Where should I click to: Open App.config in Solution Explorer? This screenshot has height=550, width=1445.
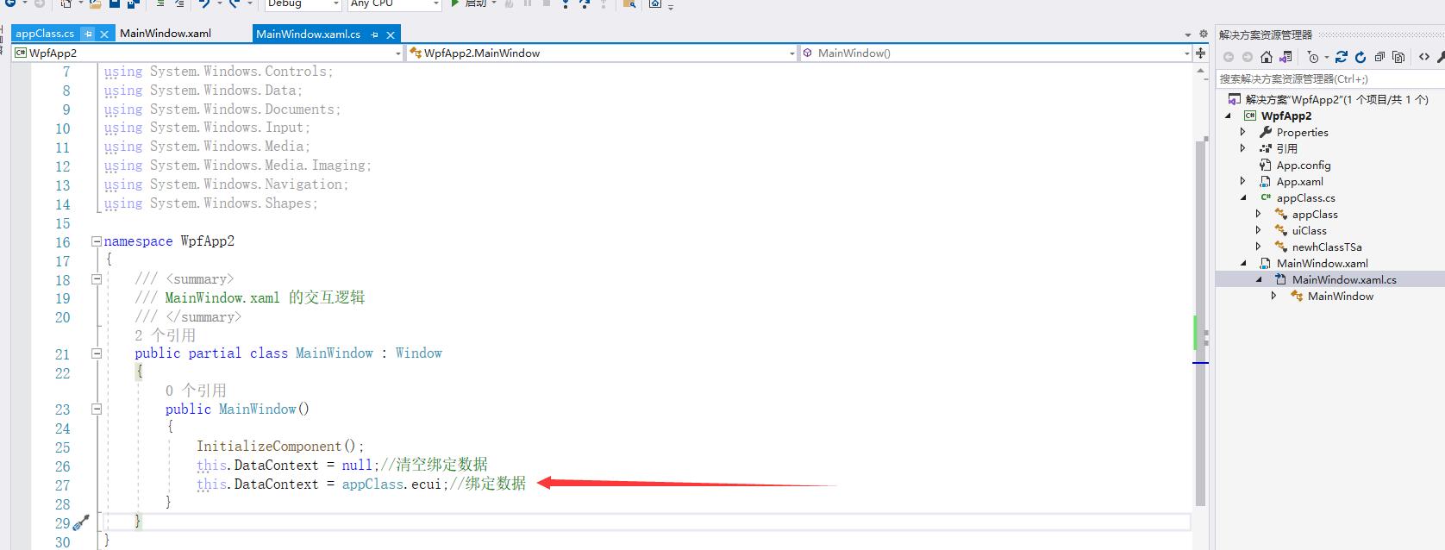[x=1303, y=165]
